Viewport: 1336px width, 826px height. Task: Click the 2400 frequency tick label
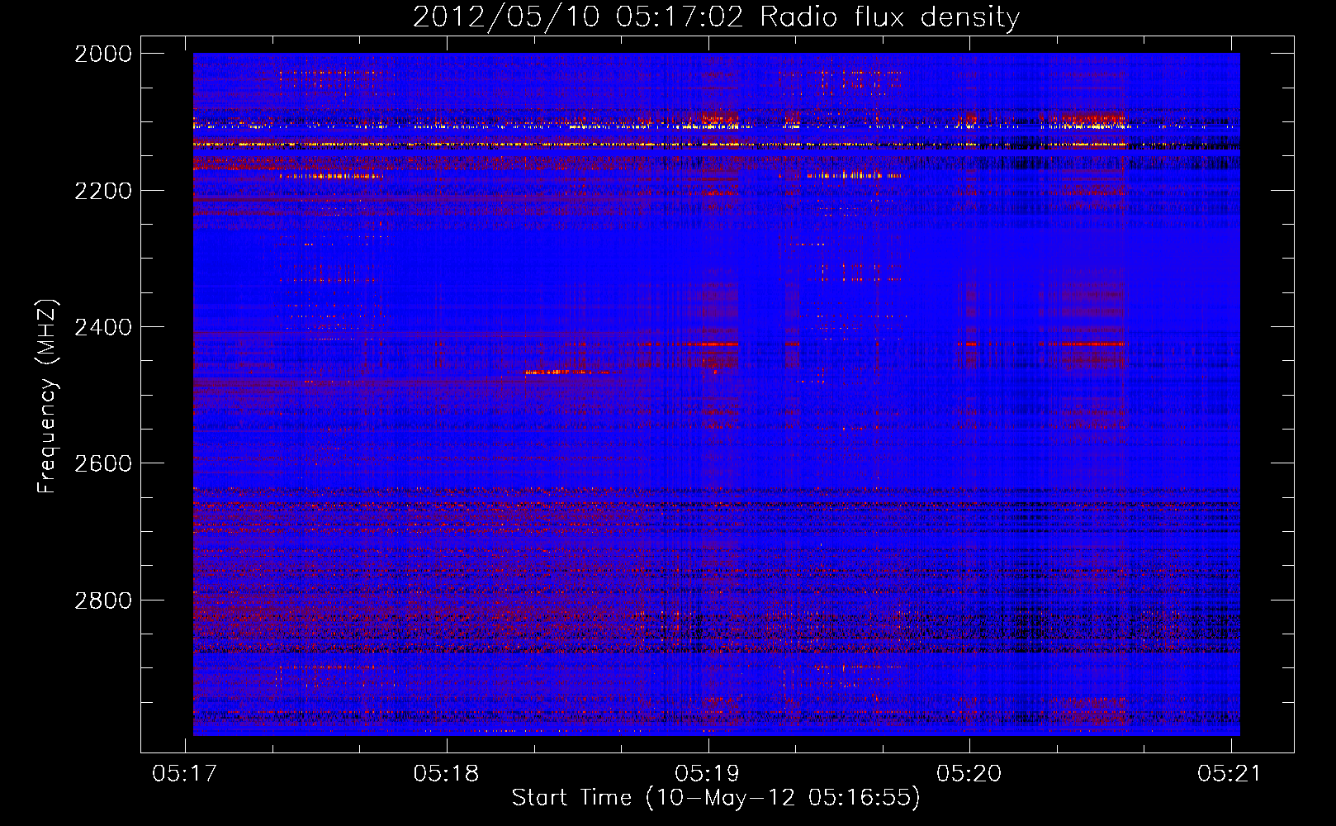pyautogui.click(x=103, y=327)
